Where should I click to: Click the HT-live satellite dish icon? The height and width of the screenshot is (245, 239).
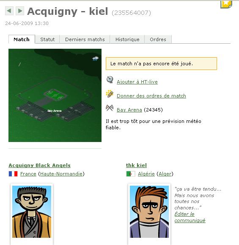pos(110,80)
